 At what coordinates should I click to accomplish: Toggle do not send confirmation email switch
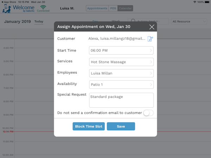pyautogui.click(x=148, y=113)
